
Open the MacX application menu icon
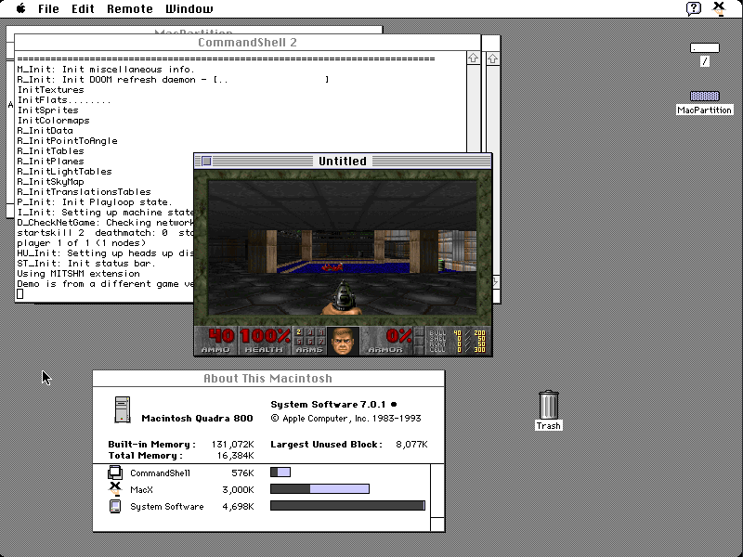719,8
